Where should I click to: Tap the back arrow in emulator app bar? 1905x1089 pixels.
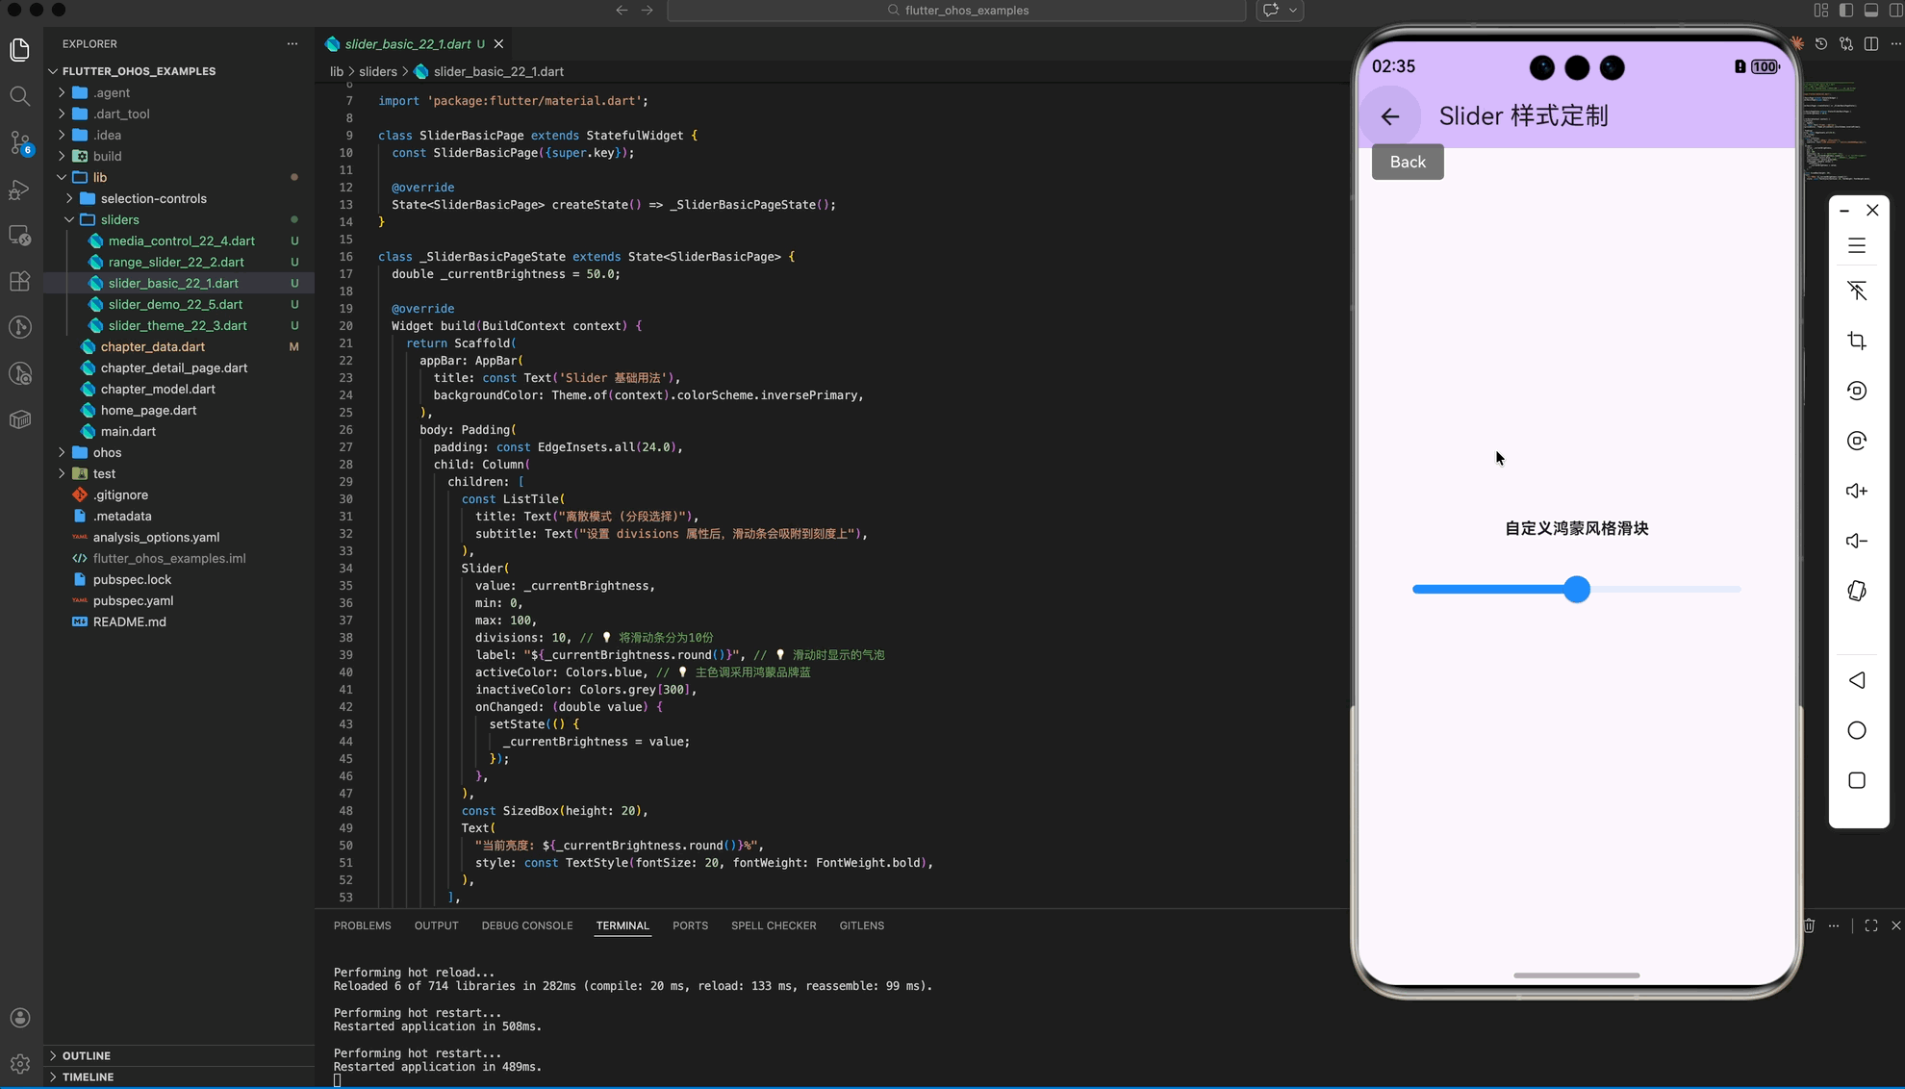pos(1390,116)
